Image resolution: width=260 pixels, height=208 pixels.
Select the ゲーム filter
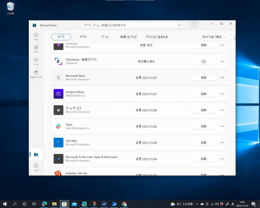(105, 37)
